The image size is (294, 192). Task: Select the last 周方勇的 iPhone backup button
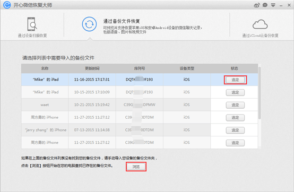pyautogui.click(x=235, y=143)
